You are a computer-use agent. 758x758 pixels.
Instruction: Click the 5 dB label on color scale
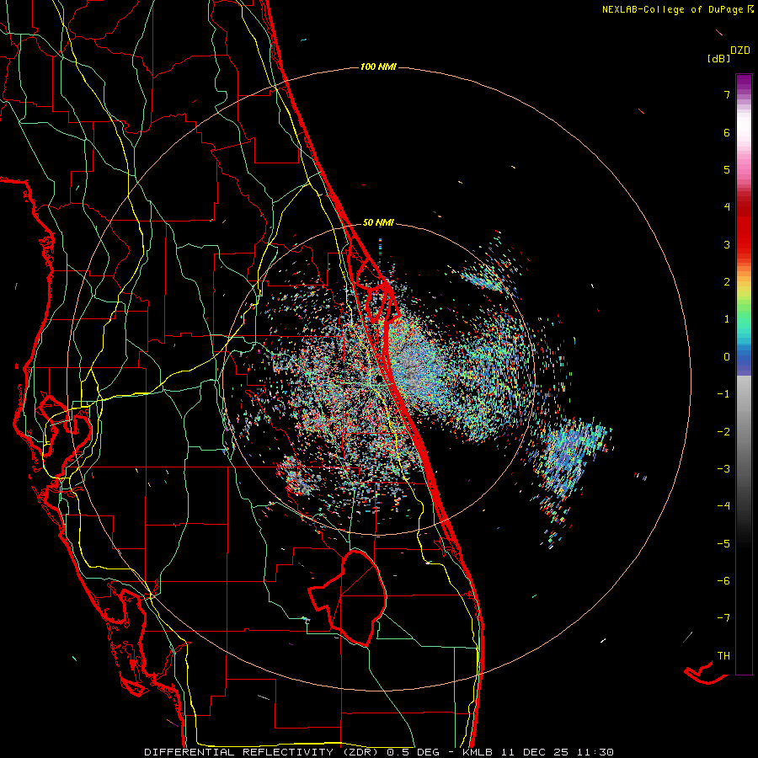pos(727,169)
